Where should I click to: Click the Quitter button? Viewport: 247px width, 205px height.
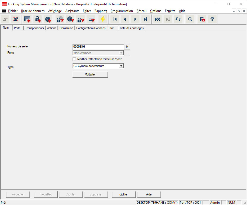[124, 194]
